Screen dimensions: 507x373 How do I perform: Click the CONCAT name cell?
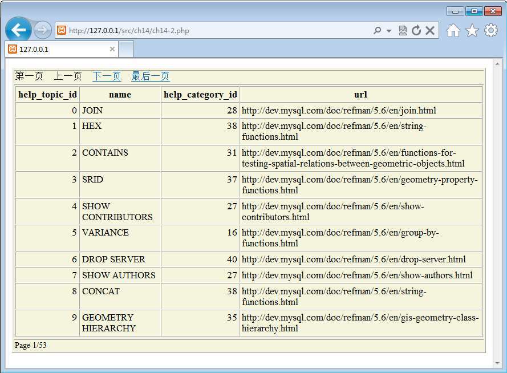click(x=120, y=297)
